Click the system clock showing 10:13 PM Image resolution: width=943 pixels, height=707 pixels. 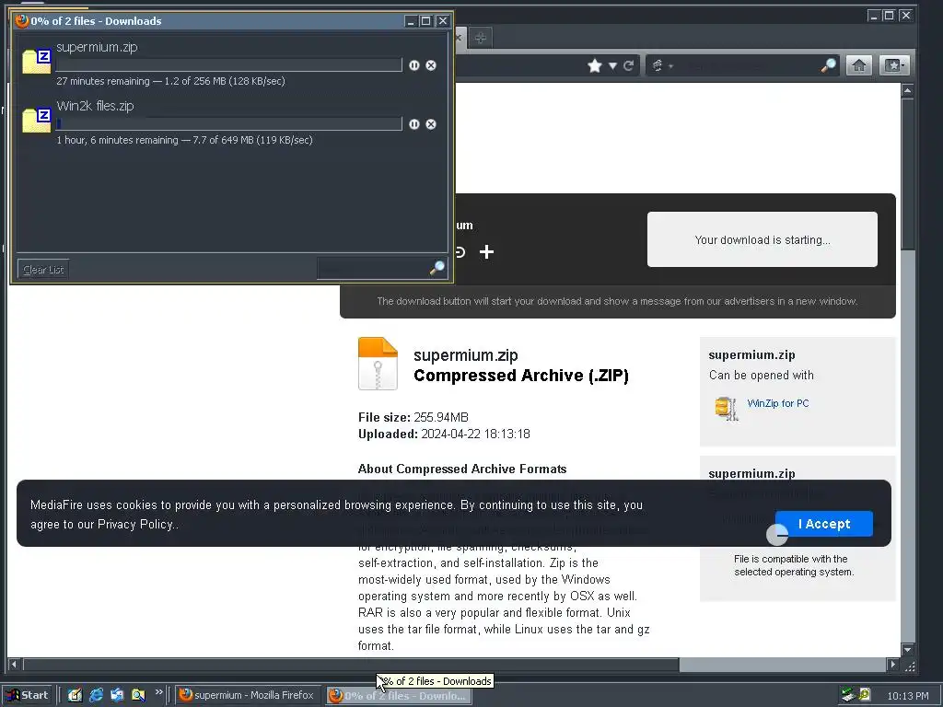coord(907,696)
